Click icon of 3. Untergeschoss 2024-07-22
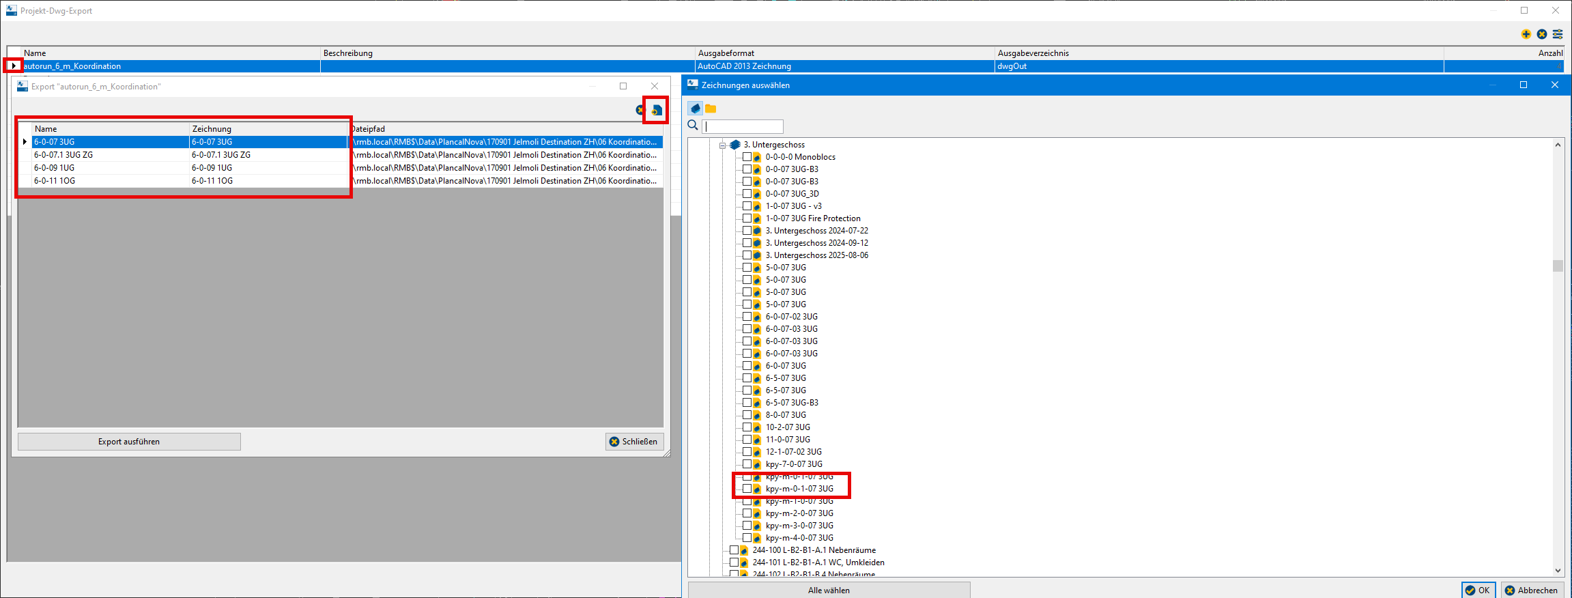 tap(757, 231)
